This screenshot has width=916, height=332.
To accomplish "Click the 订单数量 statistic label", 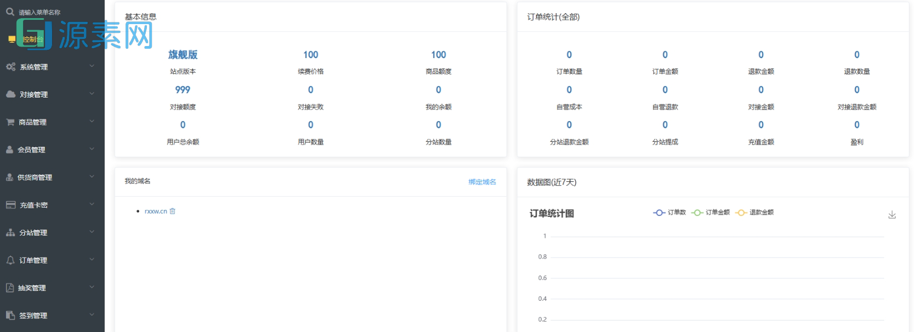I will tap(569, 71).
